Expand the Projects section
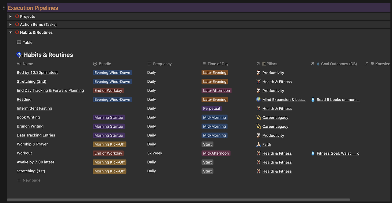Screen dimensions: 392x203 (x=10, y=16)
